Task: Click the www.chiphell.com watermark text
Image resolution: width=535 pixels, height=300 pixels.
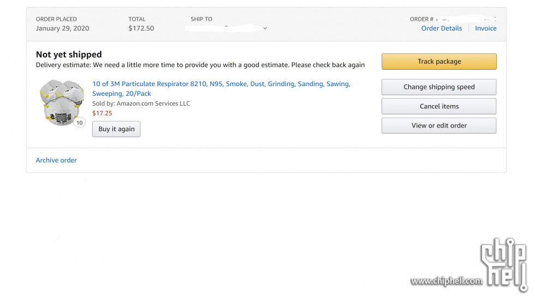Action: (447, 281)
